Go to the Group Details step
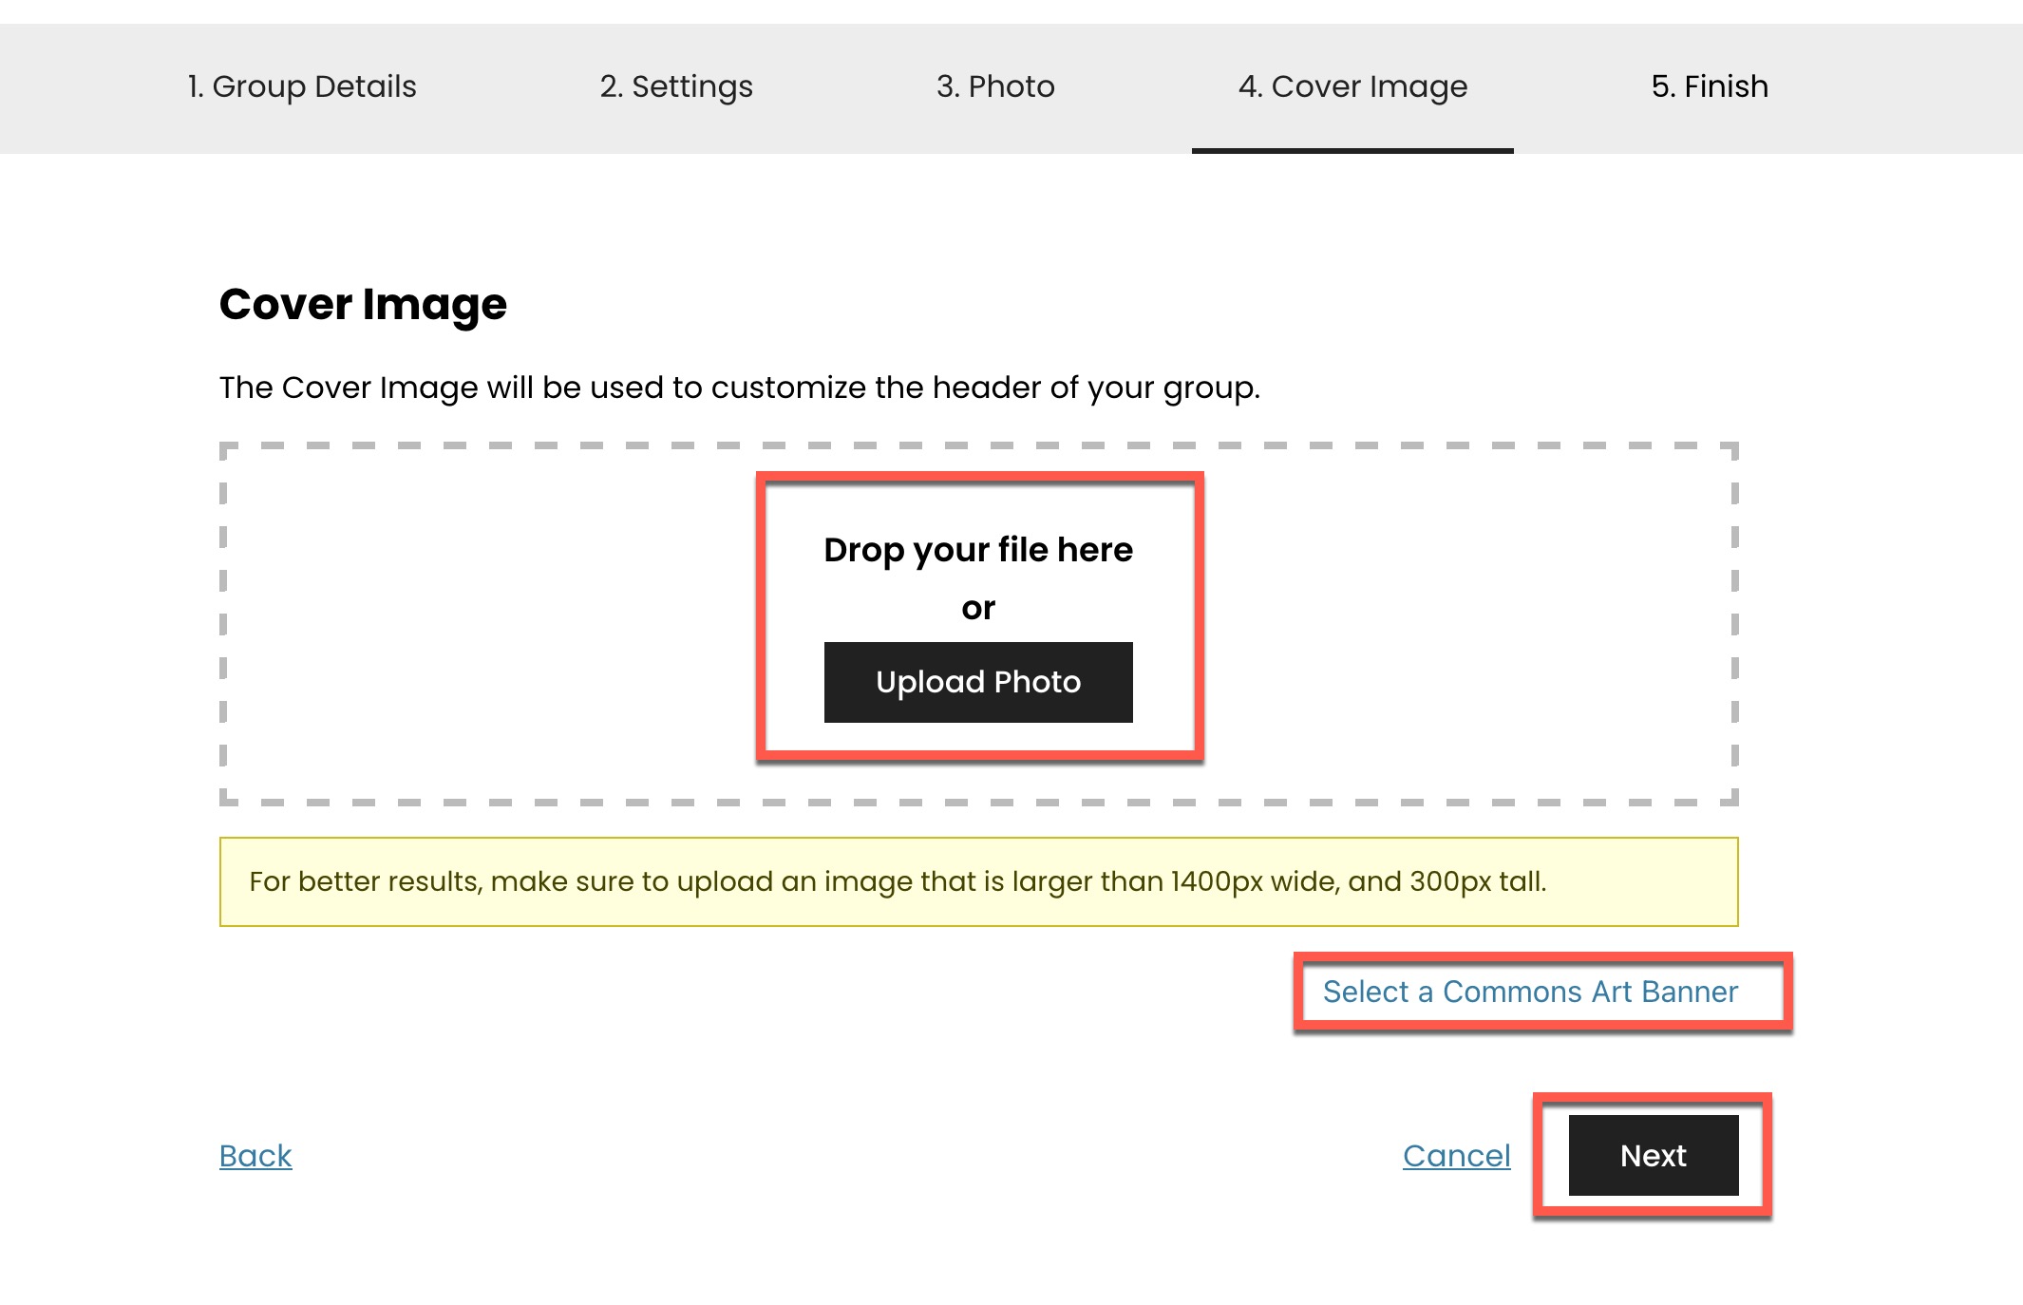The height and width of the screenshot is (1305, 2023). point(301,86)
